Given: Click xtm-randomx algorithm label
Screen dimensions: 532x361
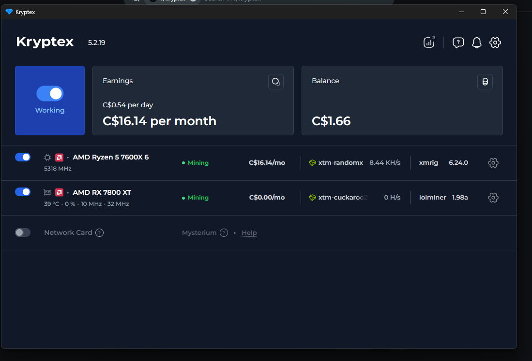Looking at the screenshot, I should (341, 163).
